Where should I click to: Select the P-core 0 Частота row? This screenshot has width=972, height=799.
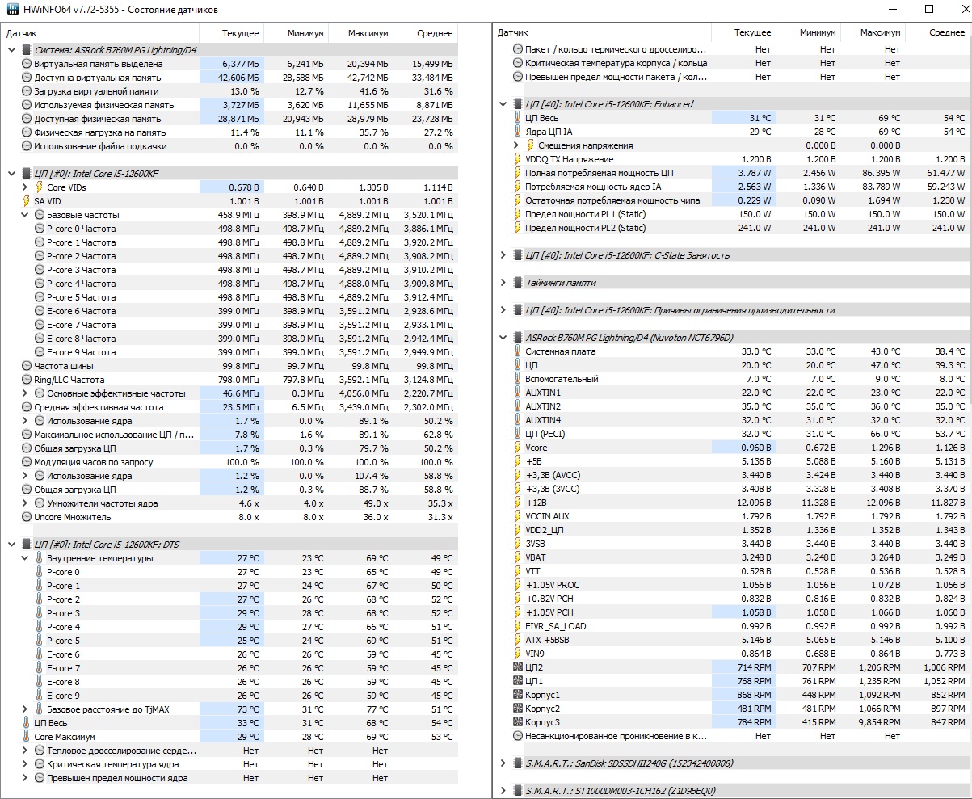coord(230,229)
